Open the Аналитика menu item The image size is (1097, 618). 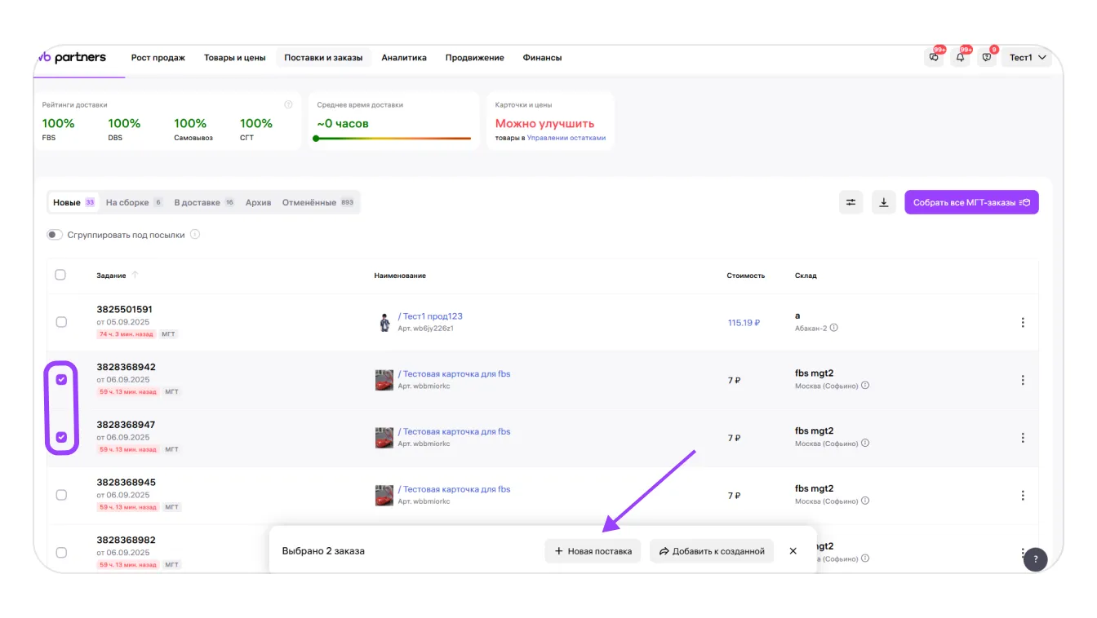coord(404,58)
